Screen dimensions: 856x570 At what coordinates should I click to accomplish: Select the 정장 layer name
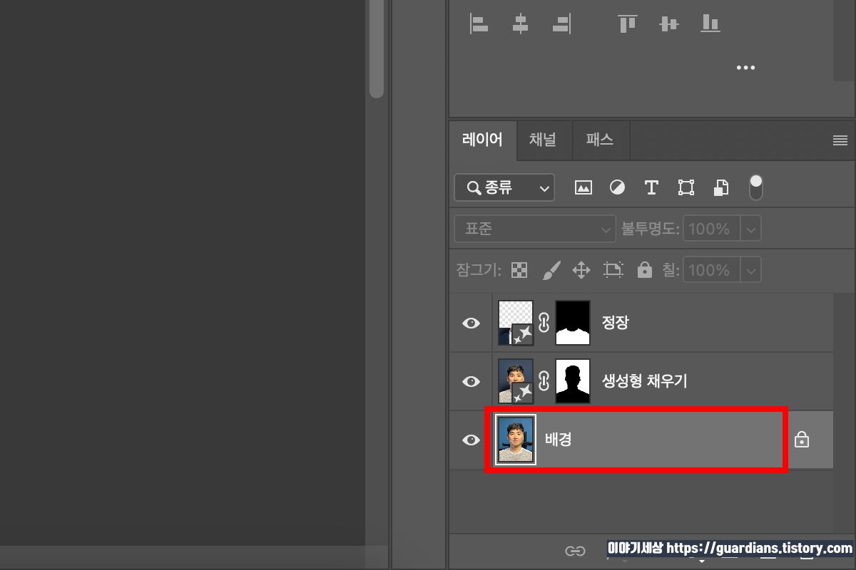[616, 323]
